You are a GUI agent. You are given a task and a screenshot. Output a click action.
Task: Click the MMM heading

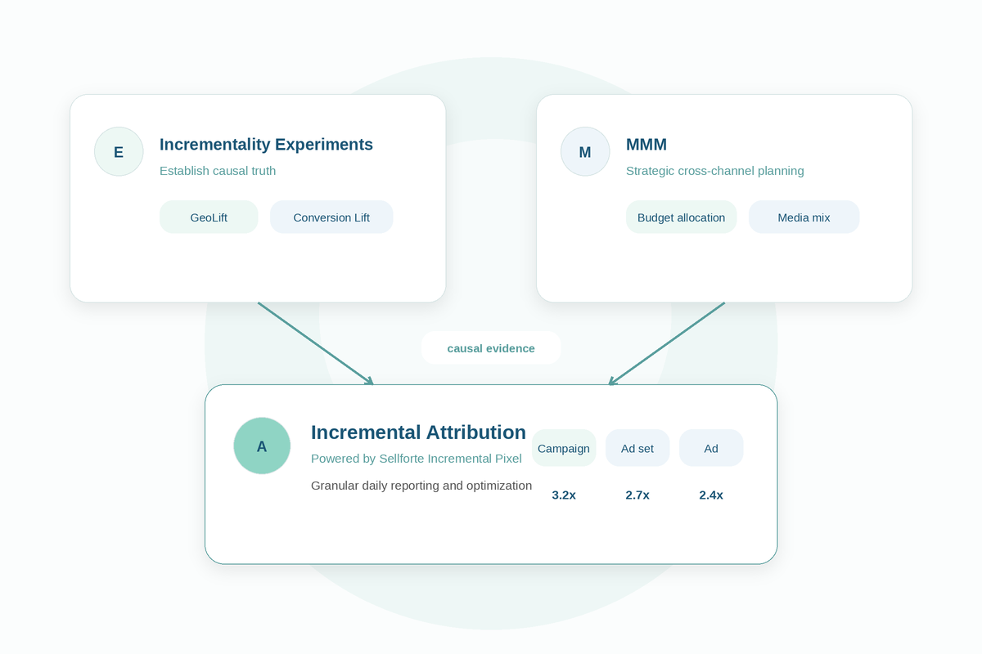(646, 144)
